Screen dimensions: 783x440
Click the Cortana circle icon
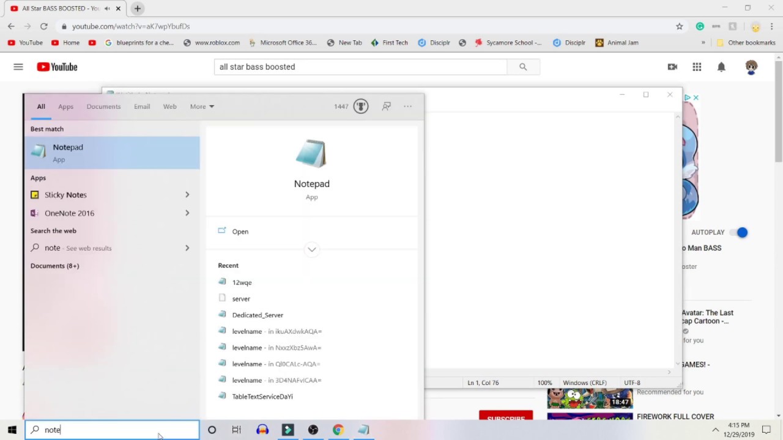click(212, 430)
